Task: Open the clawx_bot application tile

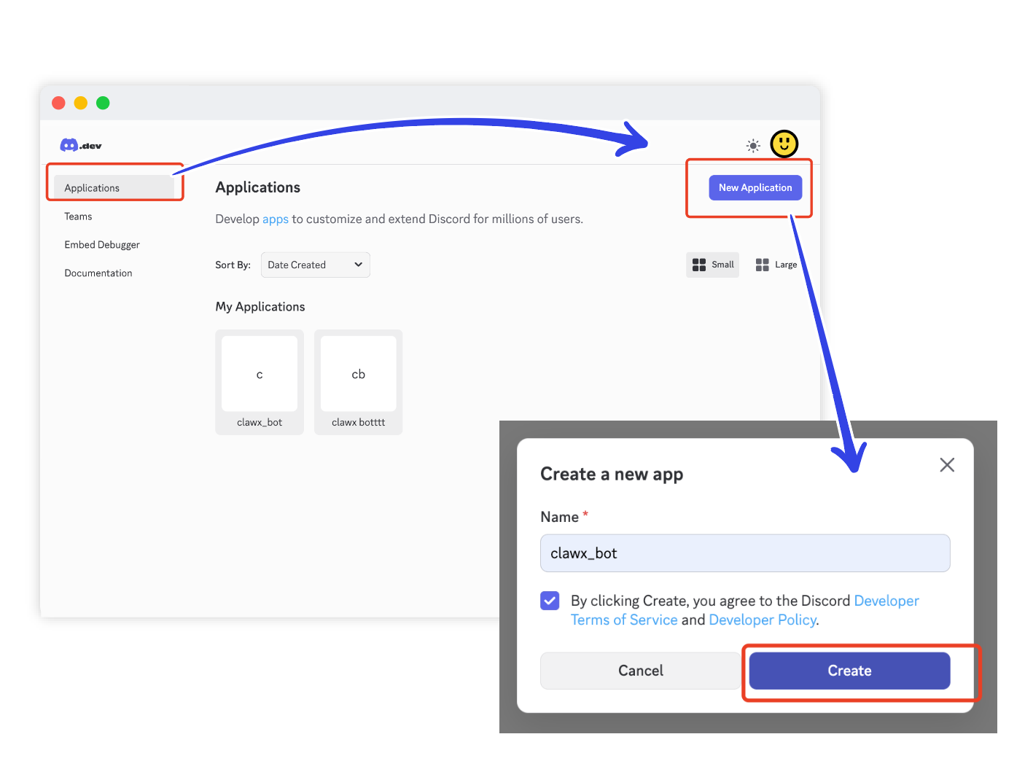Action: (260, 382)
